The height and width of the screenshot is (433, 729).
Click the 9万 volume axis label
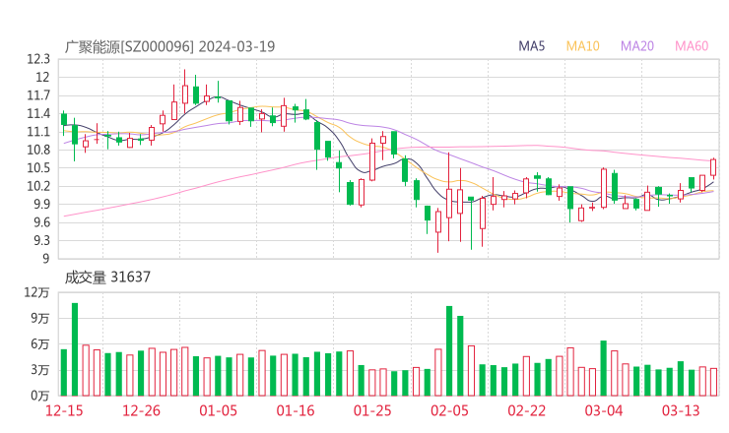pos(40,318)
